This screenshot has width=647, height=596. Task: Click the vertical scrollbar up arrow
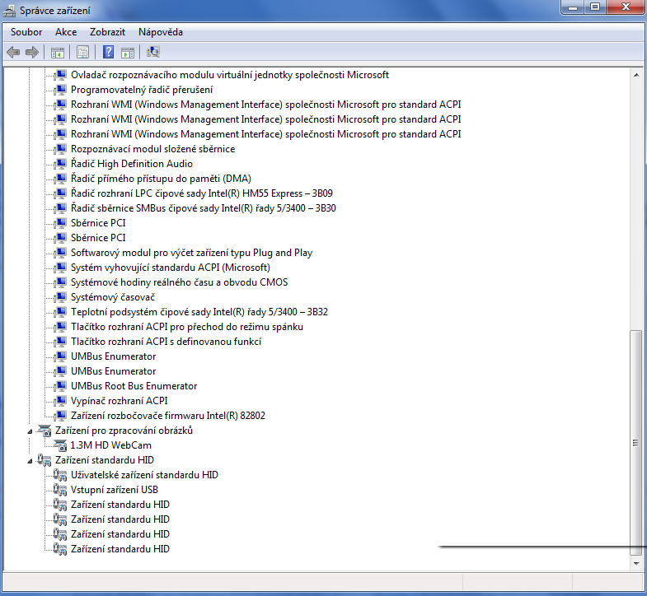click(635, 75)
